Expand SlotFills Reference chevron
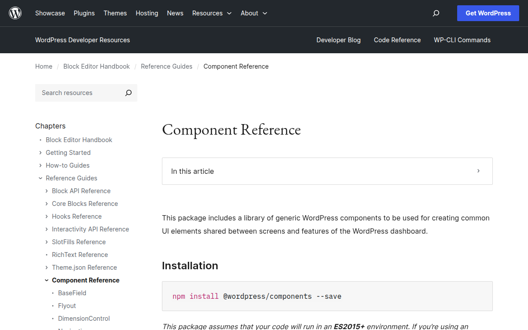 [47, 242]
